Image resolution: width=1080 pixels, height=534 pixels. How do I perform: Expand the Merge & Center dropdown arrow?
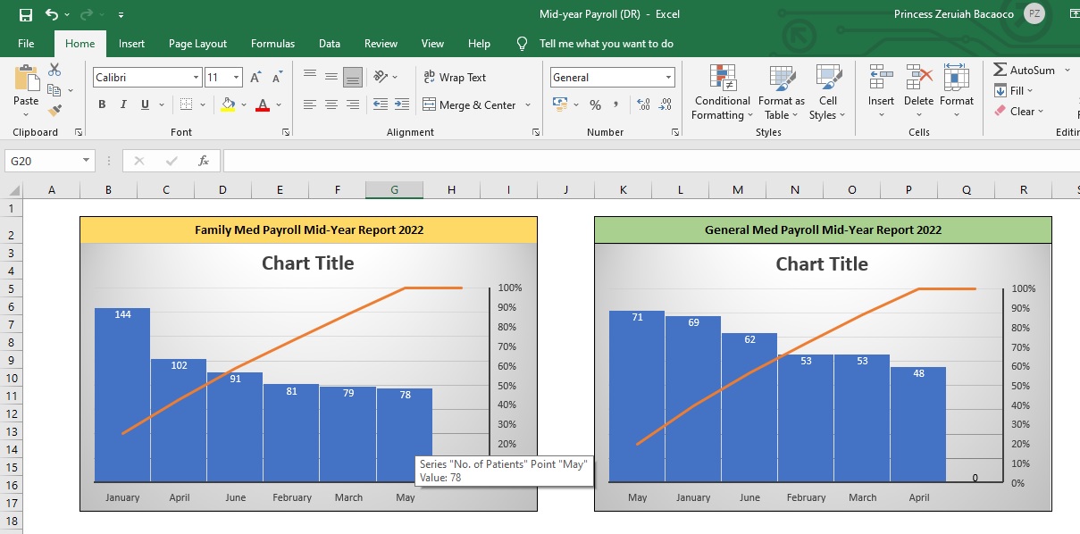tap(527, 105)
